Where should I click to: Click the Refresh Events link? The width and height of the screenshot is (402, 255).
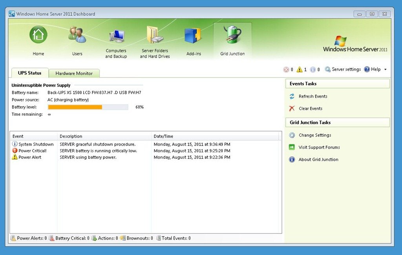point(313,97)
